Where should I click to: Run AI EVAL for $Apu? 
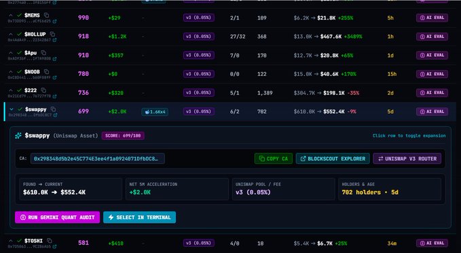[x=432, y=55]
